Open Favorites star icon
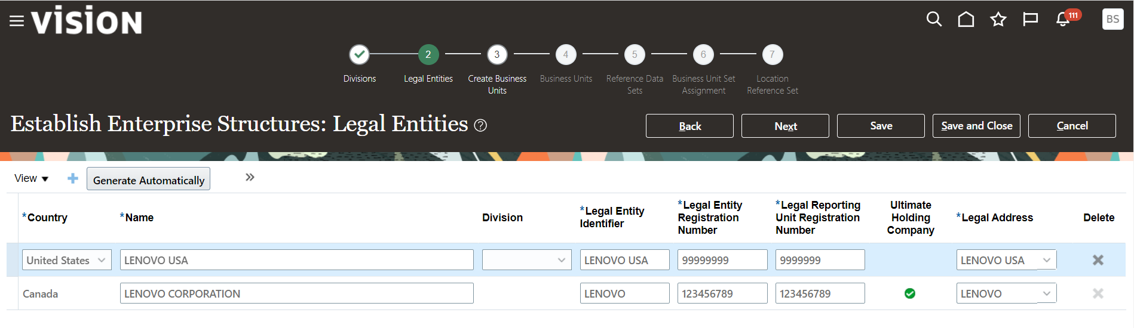This screenshot has height=328, width=1134. pyautogui.click(x=998, y=19)
